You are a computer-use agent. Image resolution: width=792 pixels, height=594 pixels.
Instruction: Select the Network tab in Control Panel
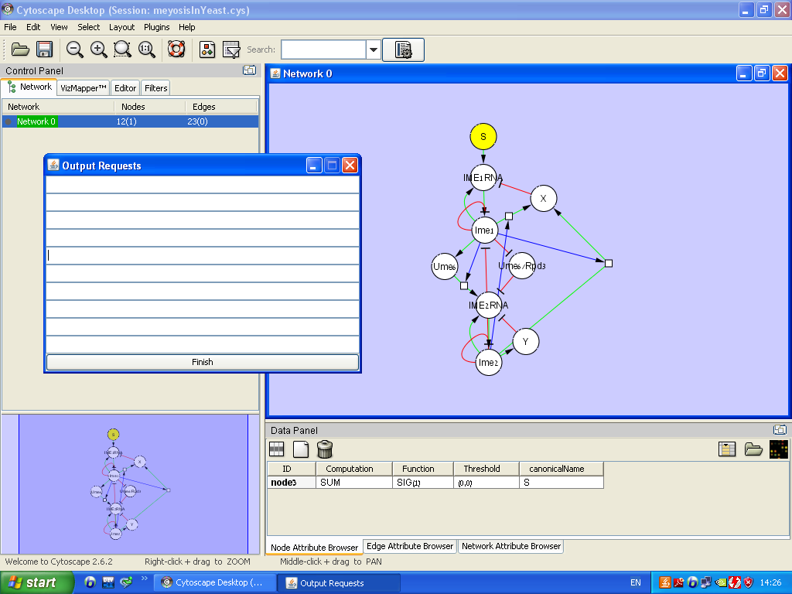[29, 87]
